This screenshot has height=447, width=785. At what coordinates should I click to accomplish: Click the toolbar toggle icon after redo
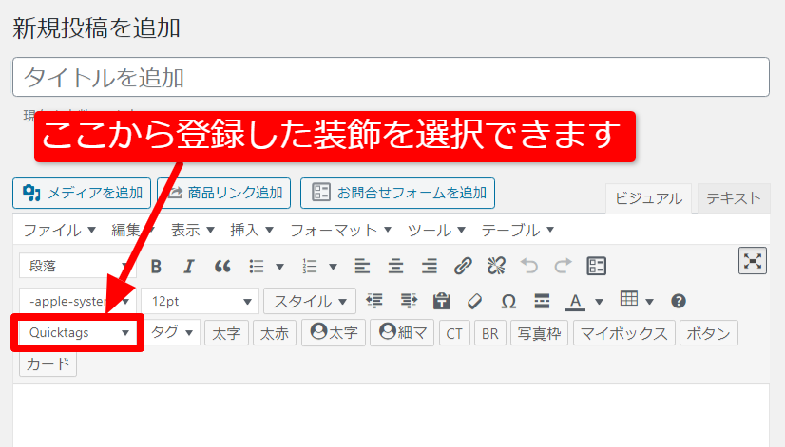coord(596,266)
